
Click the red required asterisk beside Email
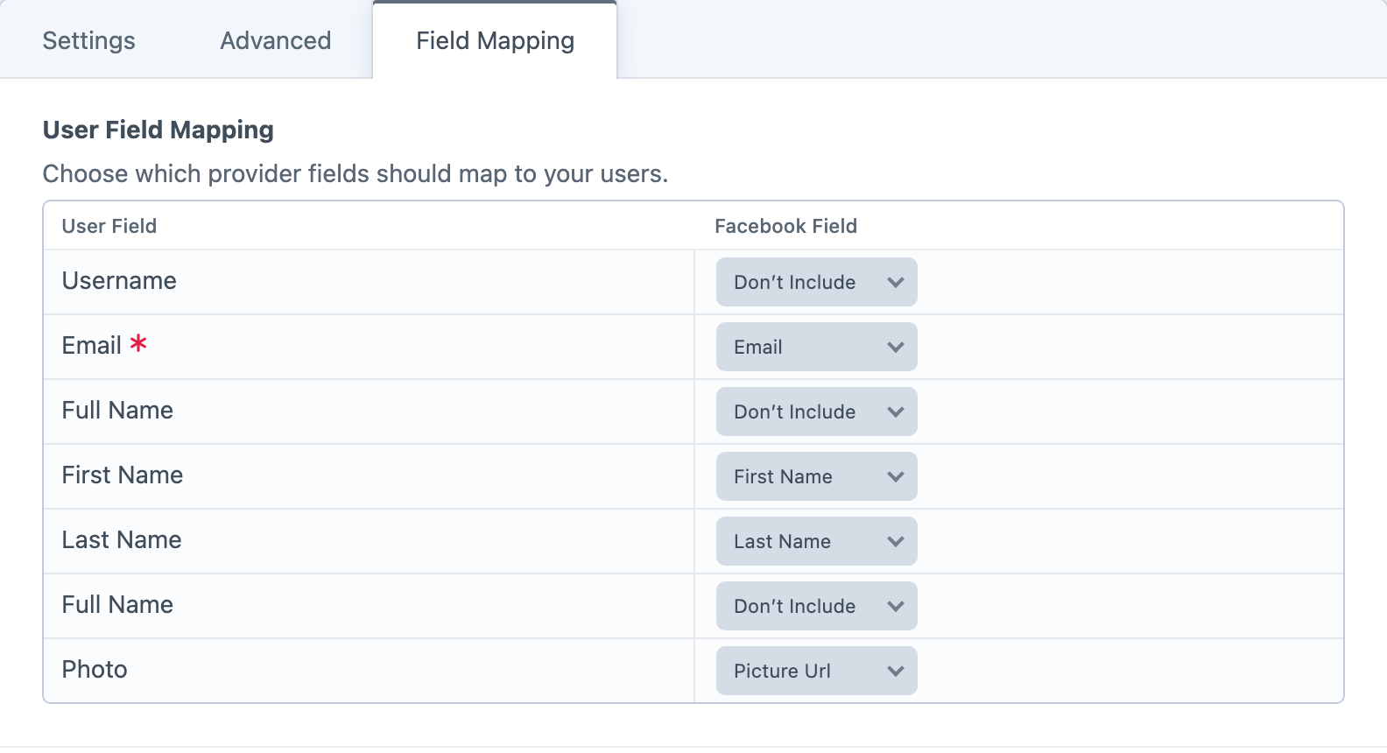point(138,343)
